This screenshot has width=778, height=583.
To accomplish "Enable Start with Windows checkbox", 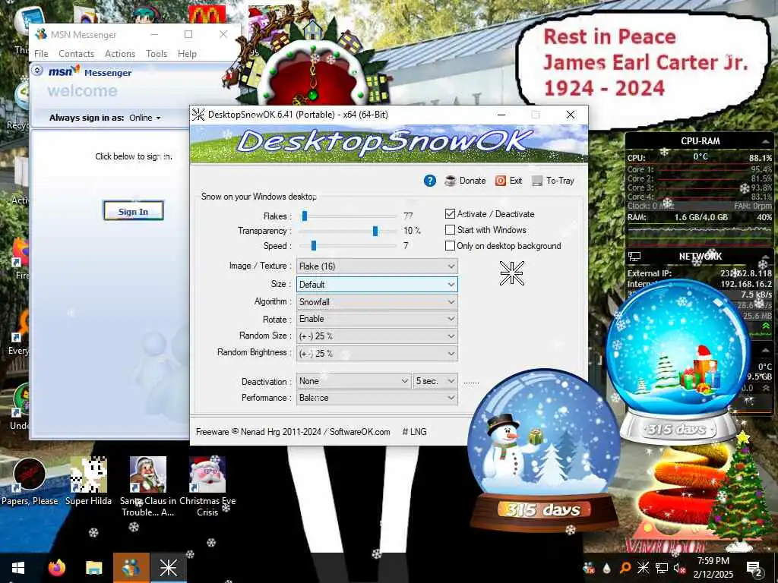I will coord(450,229).
